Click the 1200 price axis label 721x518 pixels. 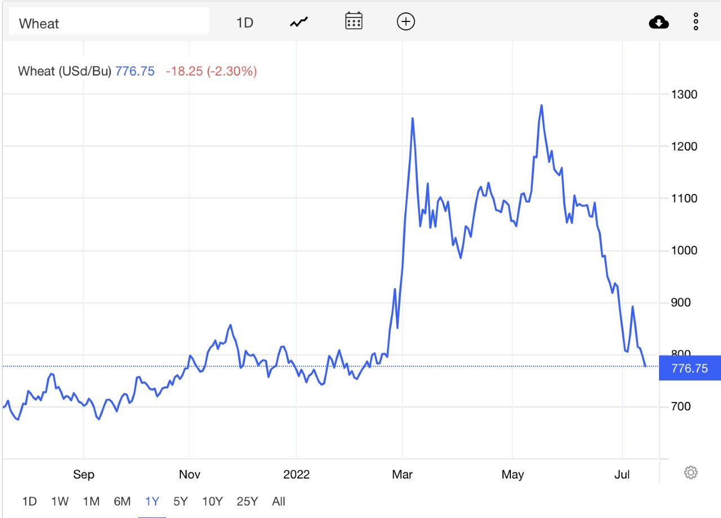coord(684,147)
